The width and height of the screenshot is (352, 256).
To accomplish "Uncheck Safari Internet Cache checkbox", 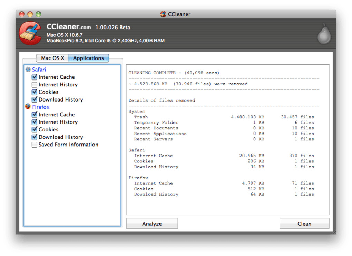I will point(35,77).
